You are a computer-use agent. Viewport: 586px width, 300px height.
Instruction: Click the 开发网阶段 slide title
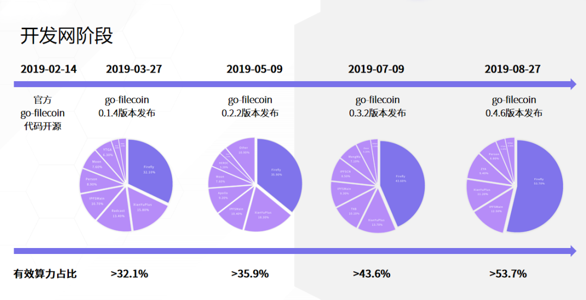point(67,36)
